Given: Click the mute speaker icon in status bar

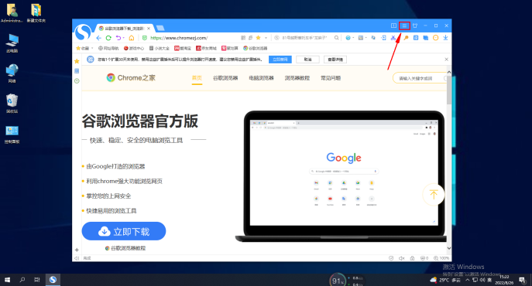Looking at the screenshot, I should click(x=401, y=258).
